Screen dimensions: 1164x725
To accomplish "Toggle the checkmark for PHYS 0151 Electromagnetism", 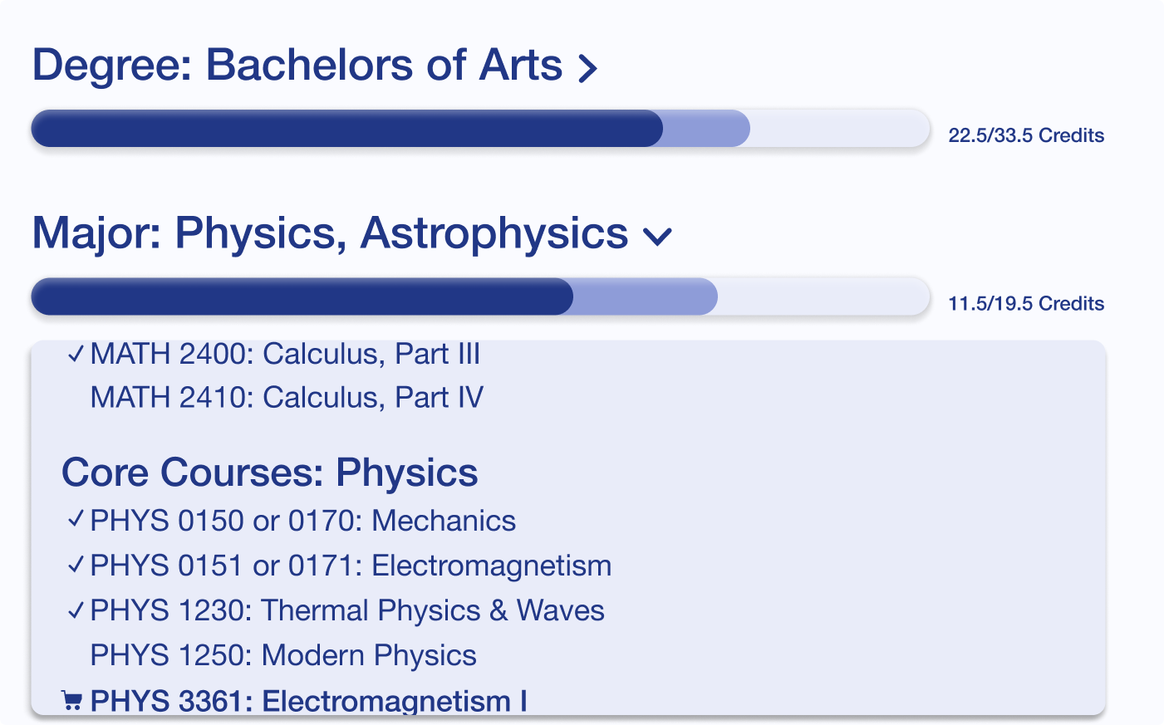I will [x=76, y=565].
